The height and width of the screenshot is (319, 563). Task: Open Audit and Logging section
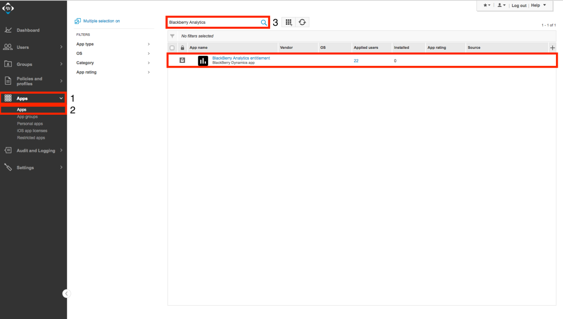click(36, 151)
